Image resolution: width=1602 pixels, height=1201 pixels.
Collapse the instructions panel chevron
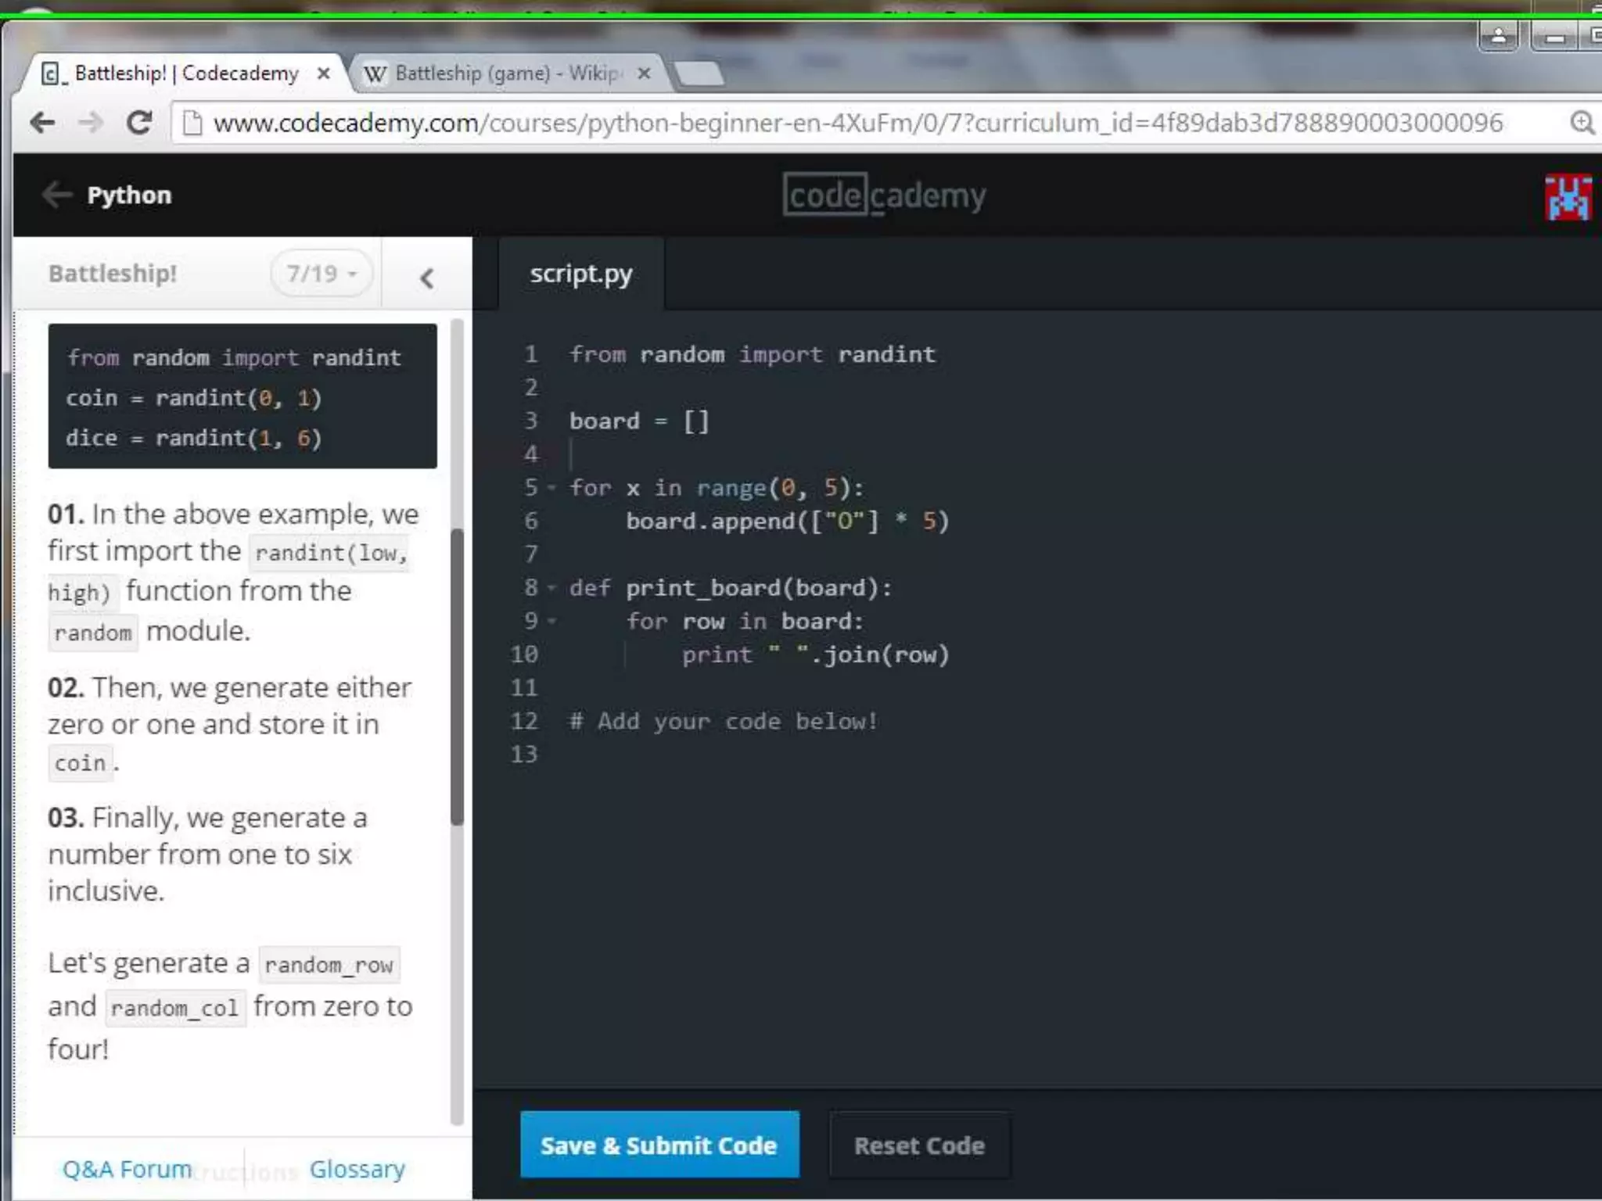tap(426, 278)
